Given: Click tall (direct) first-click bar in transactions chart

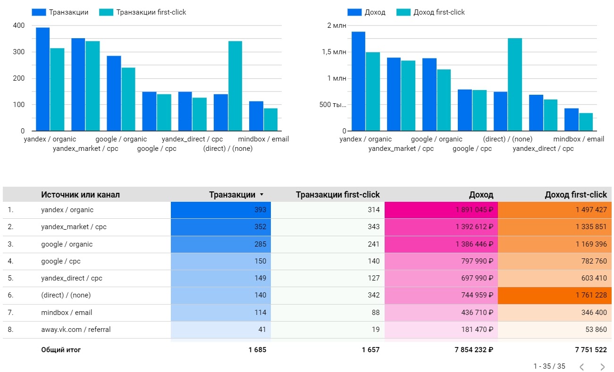Looking at the screenshot, I should pyautogui.click(x=235, y=86).
